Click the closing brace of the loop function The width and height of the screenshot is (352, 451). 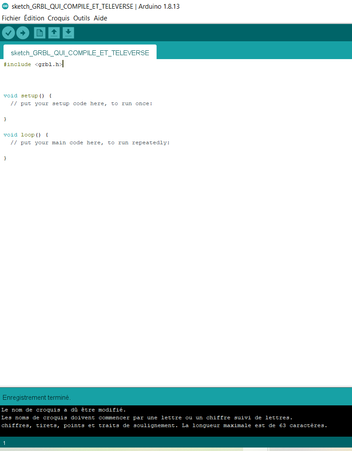coord(5,158)
